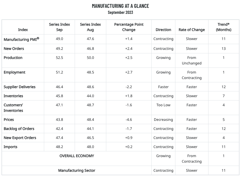Click the September 2023 subtitle
The height and width of the screenshot is (177, 242).
click(120, 12)
